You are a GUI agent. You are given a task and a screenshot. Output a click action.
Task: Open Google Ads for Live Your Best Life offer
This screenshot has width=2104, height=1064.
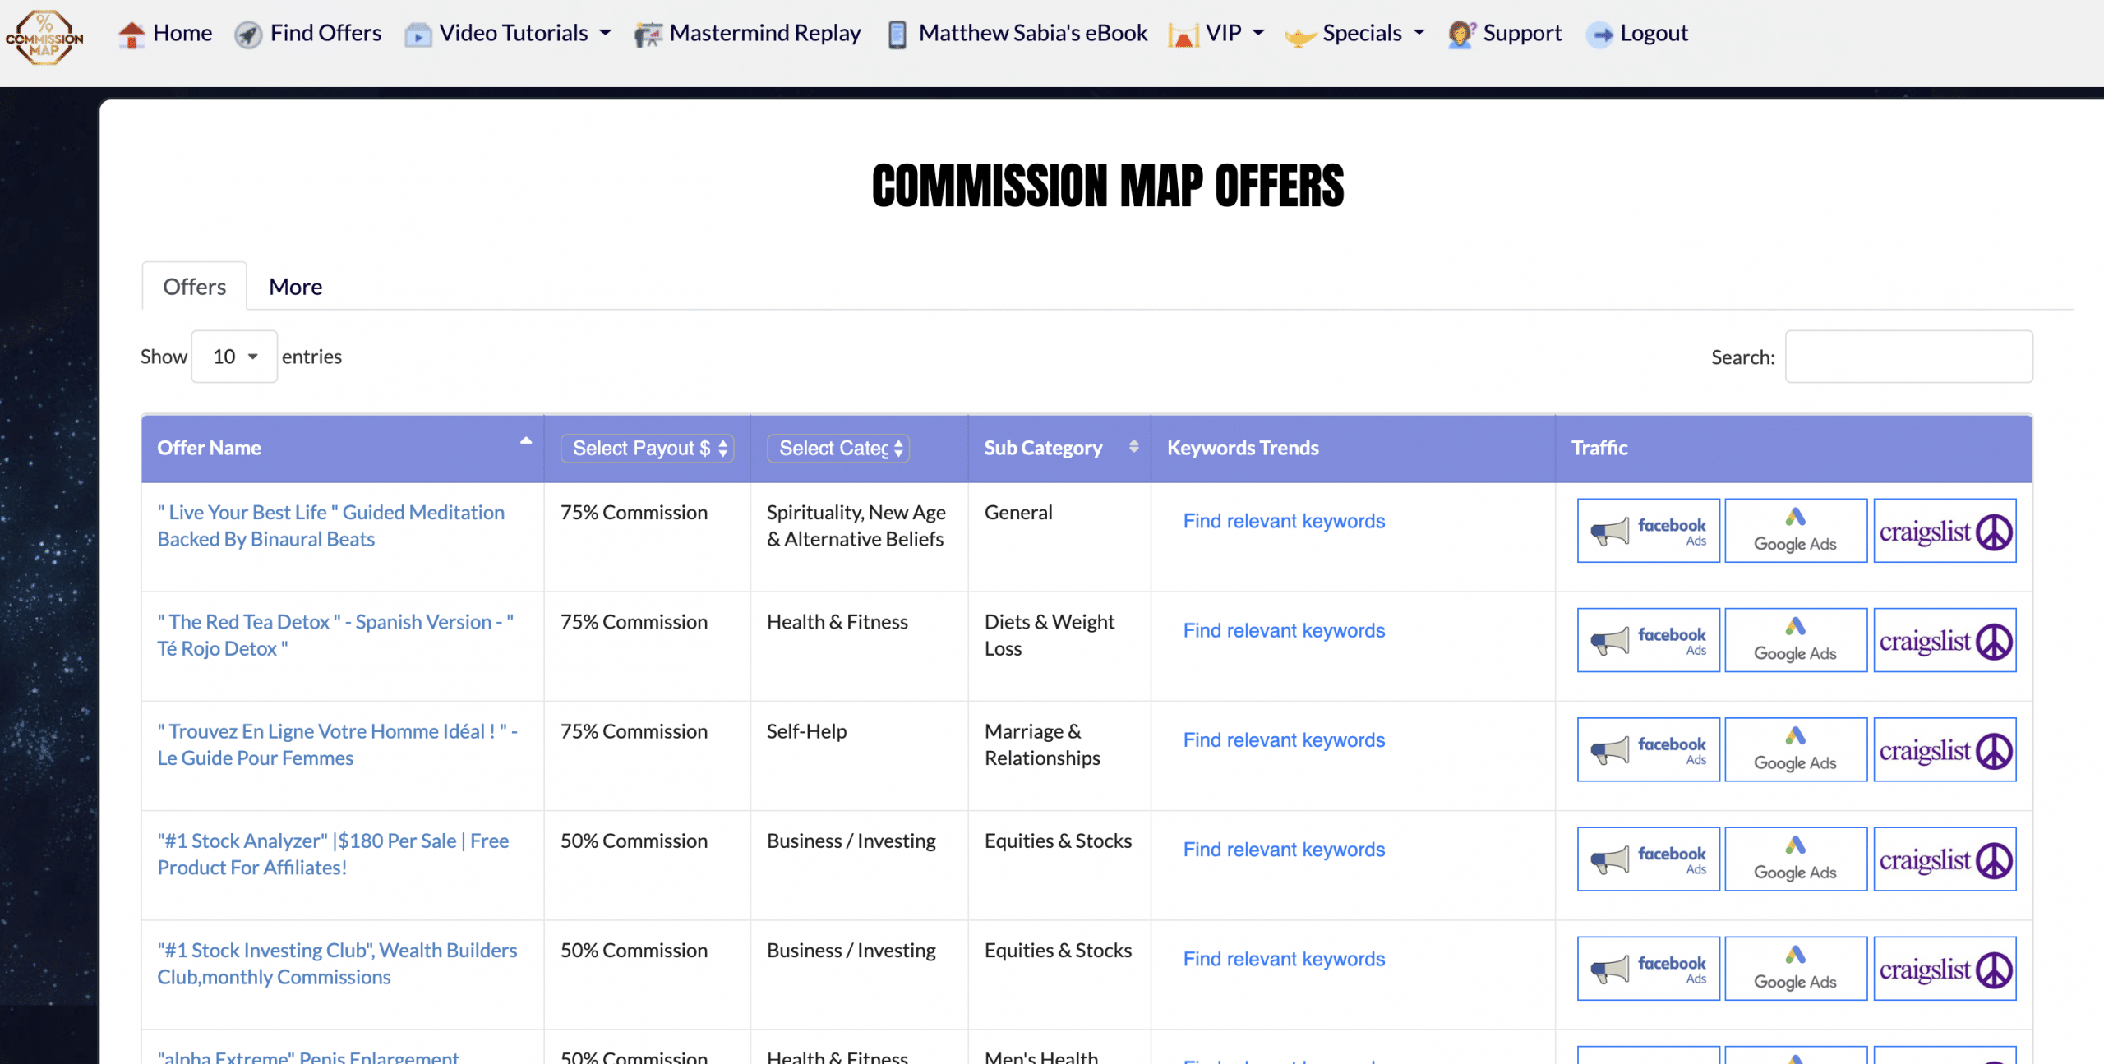[1796, 531]
